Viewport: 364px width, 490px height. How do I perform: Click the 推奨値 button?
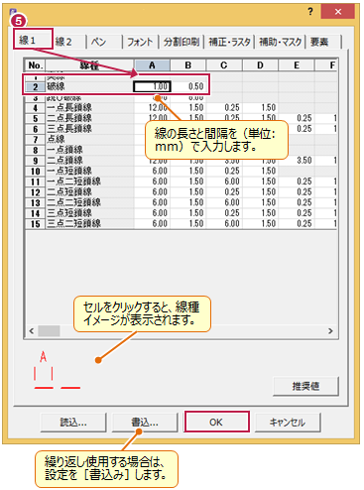pos(305,386)
